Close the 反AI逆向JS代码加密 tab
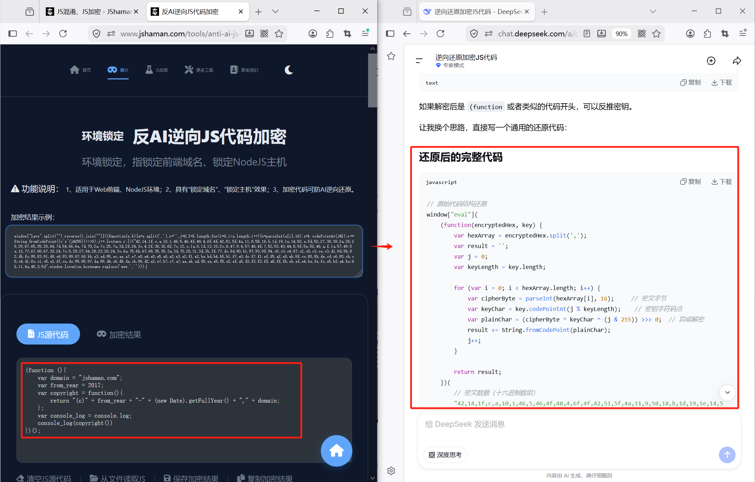 [x=241, y=12]
